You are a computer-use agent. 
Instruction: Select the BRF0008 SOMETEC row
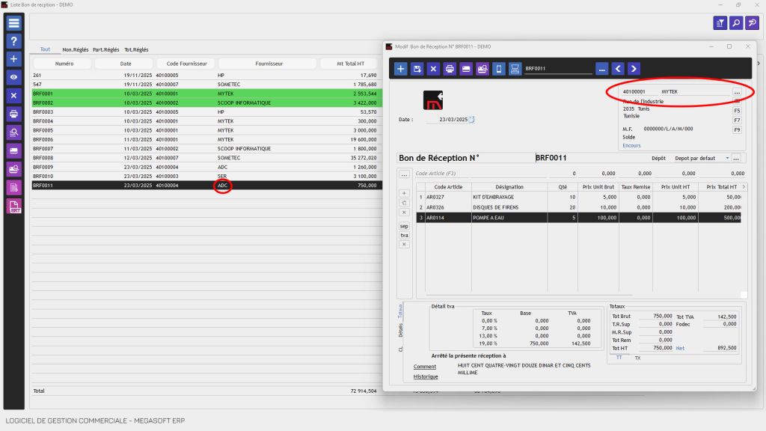pos(206,158)
